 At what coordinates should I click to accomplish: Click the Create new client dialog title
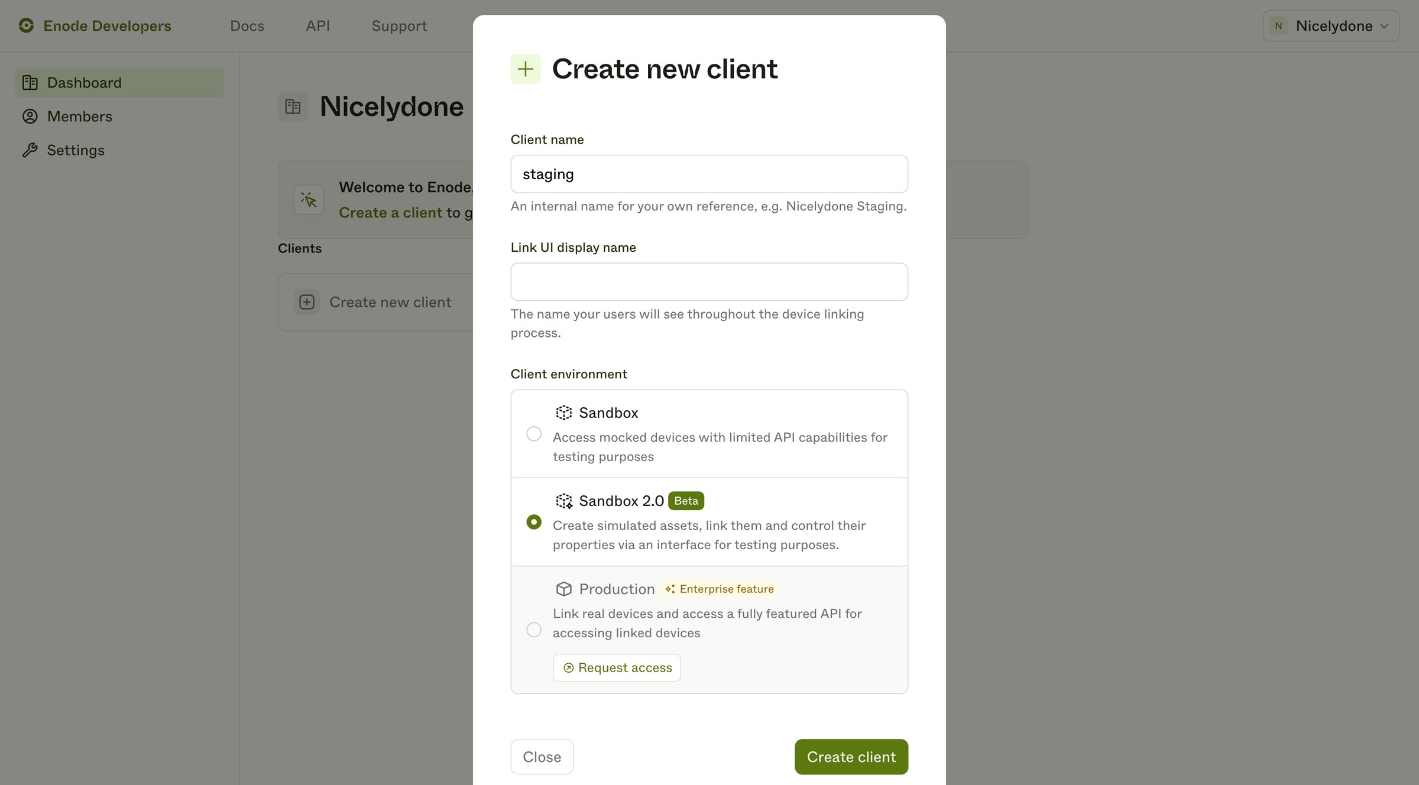(665, 69)
